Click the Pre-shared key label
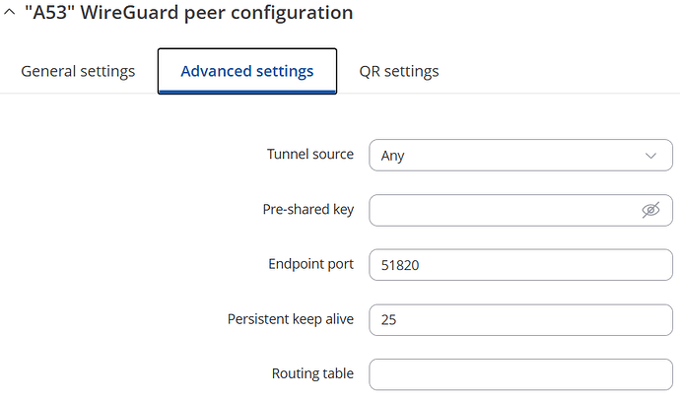 point(308,209)
